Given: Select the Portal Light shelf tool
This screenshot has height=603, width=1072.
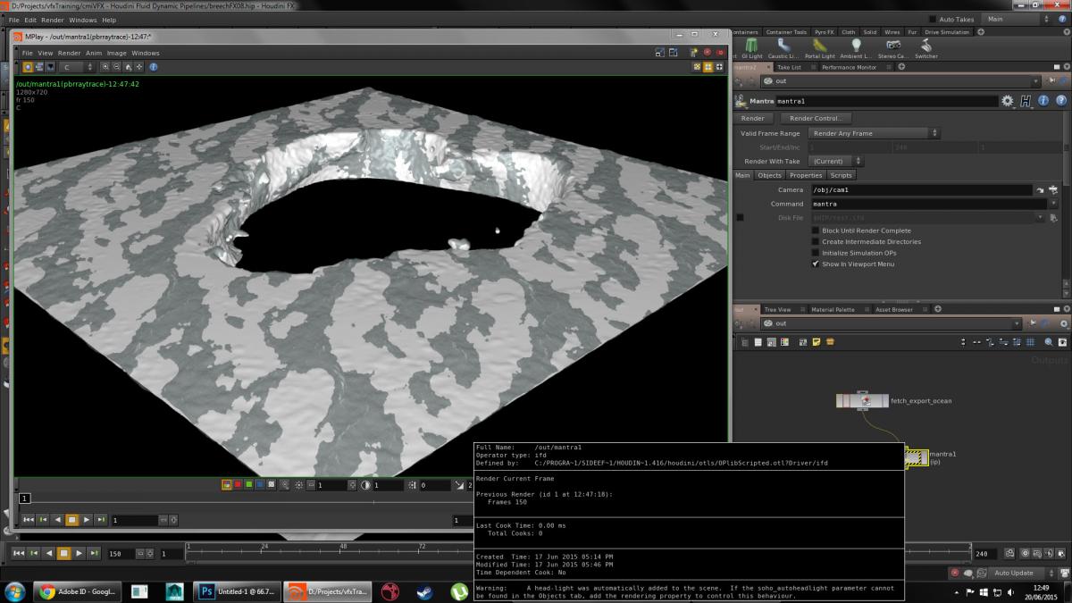Looking at the screenshot, I should pos(819,48).
